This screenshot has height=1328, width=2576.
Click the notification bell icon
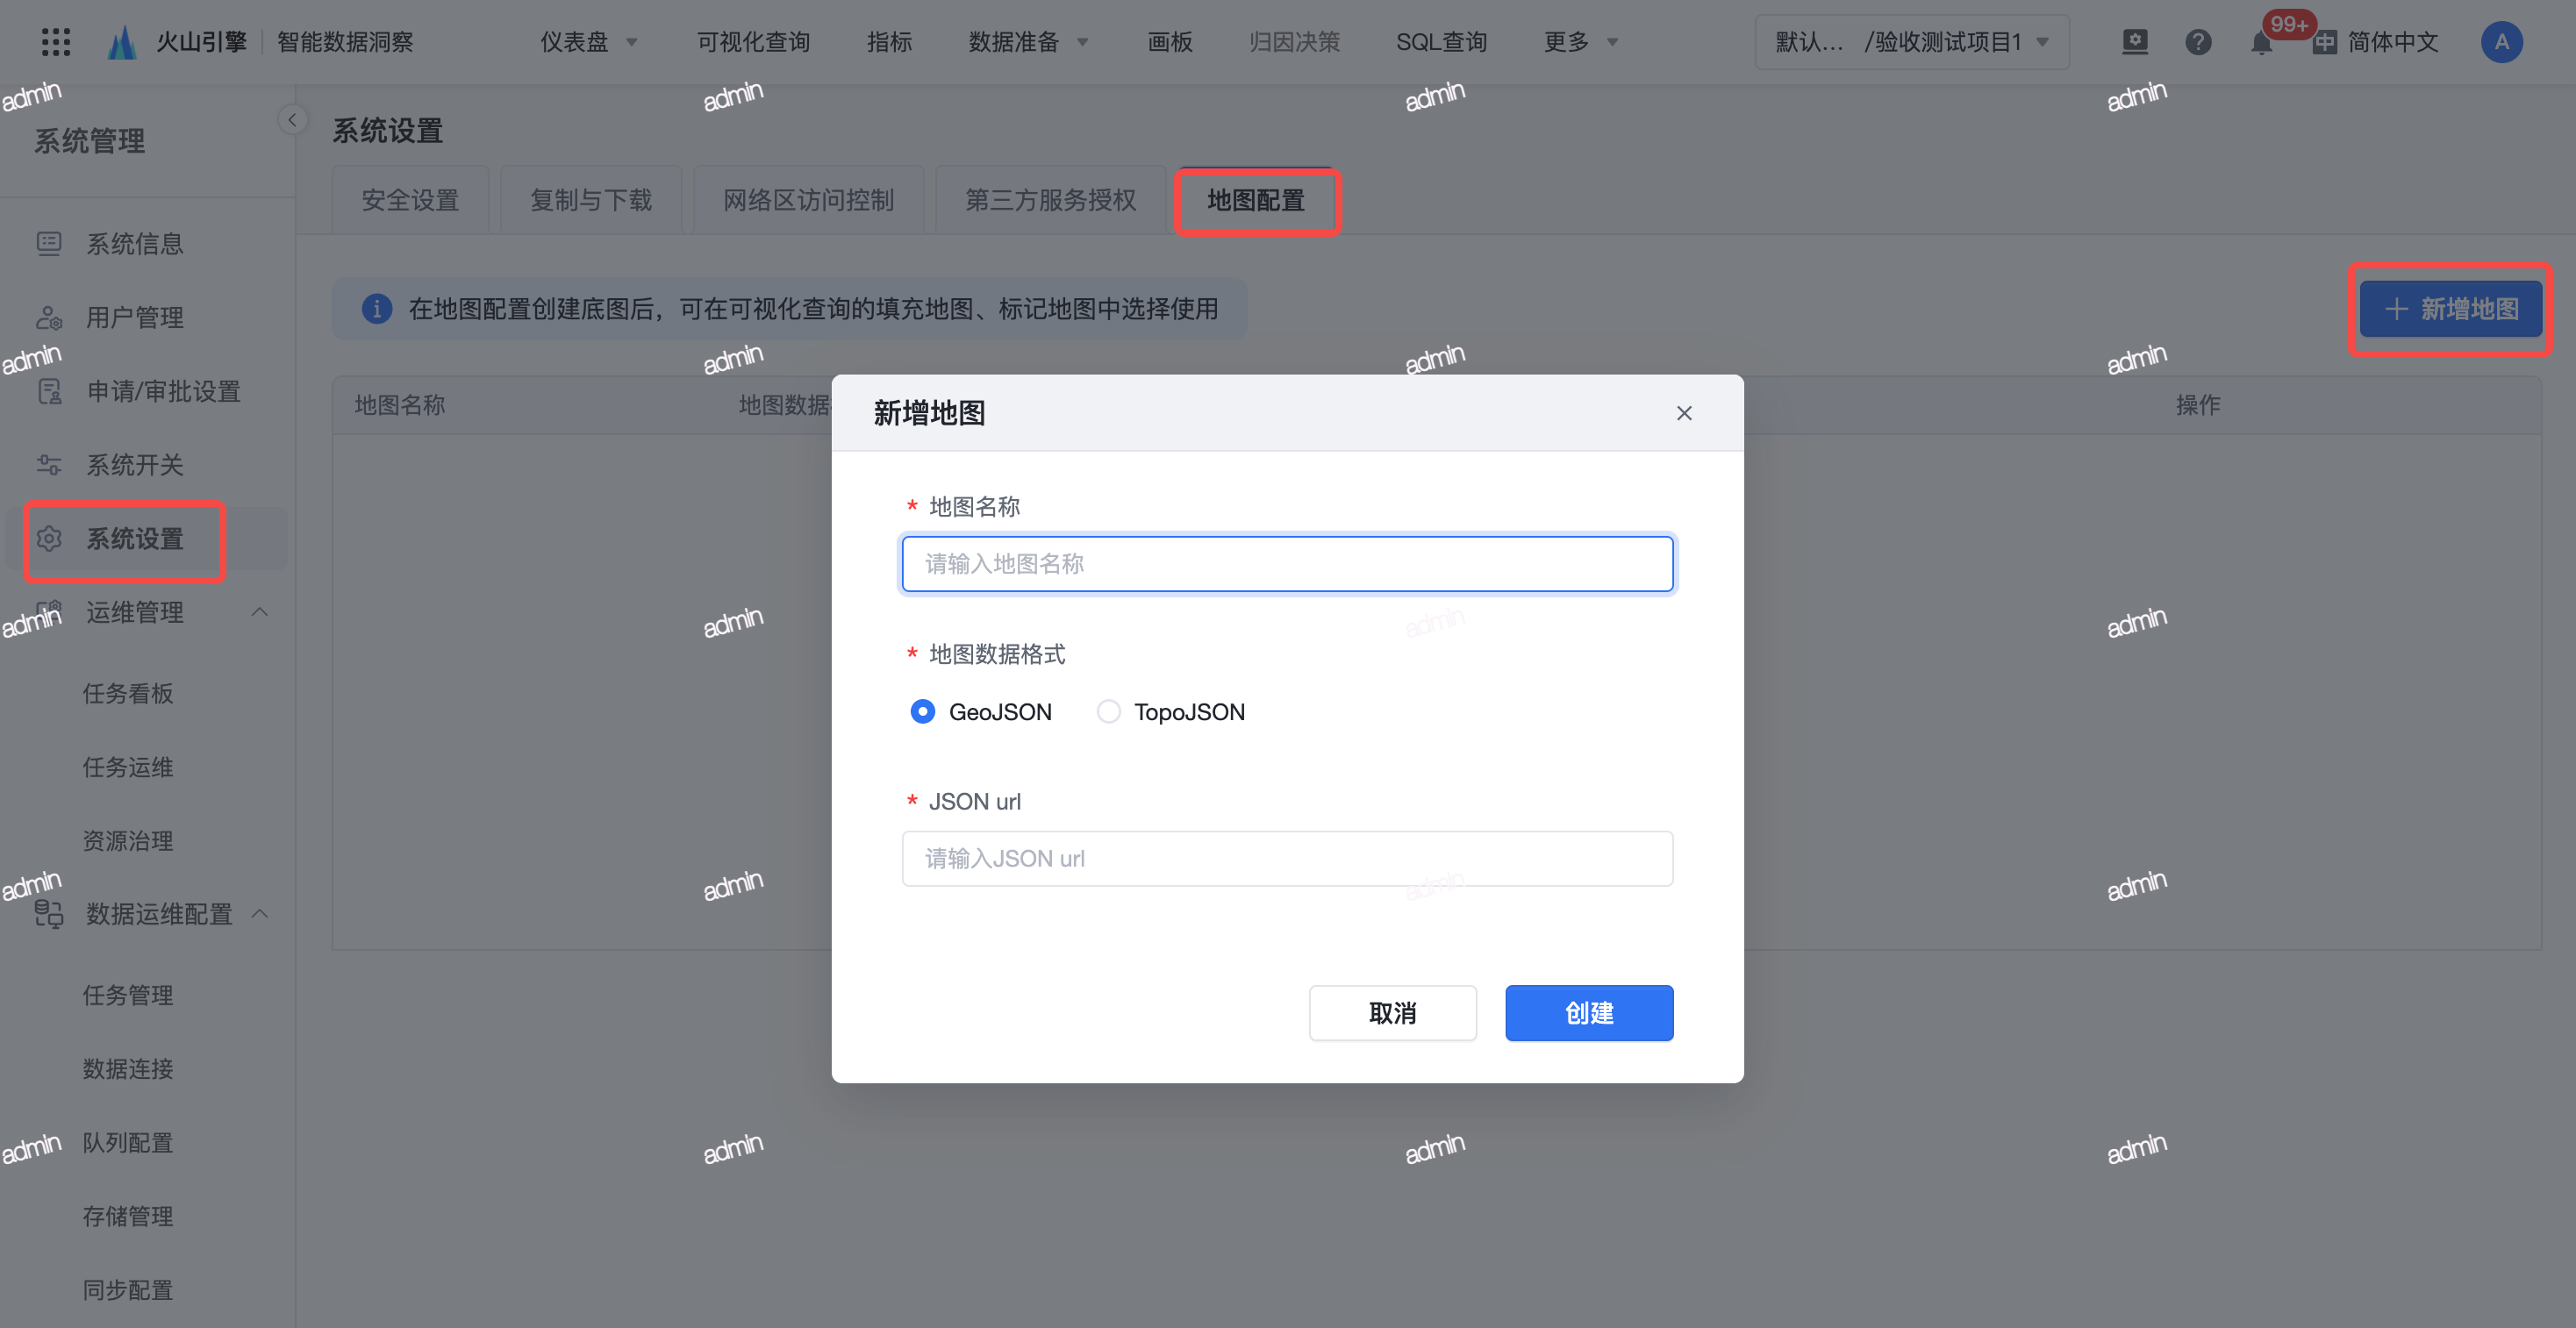[x=2261, y=43]
